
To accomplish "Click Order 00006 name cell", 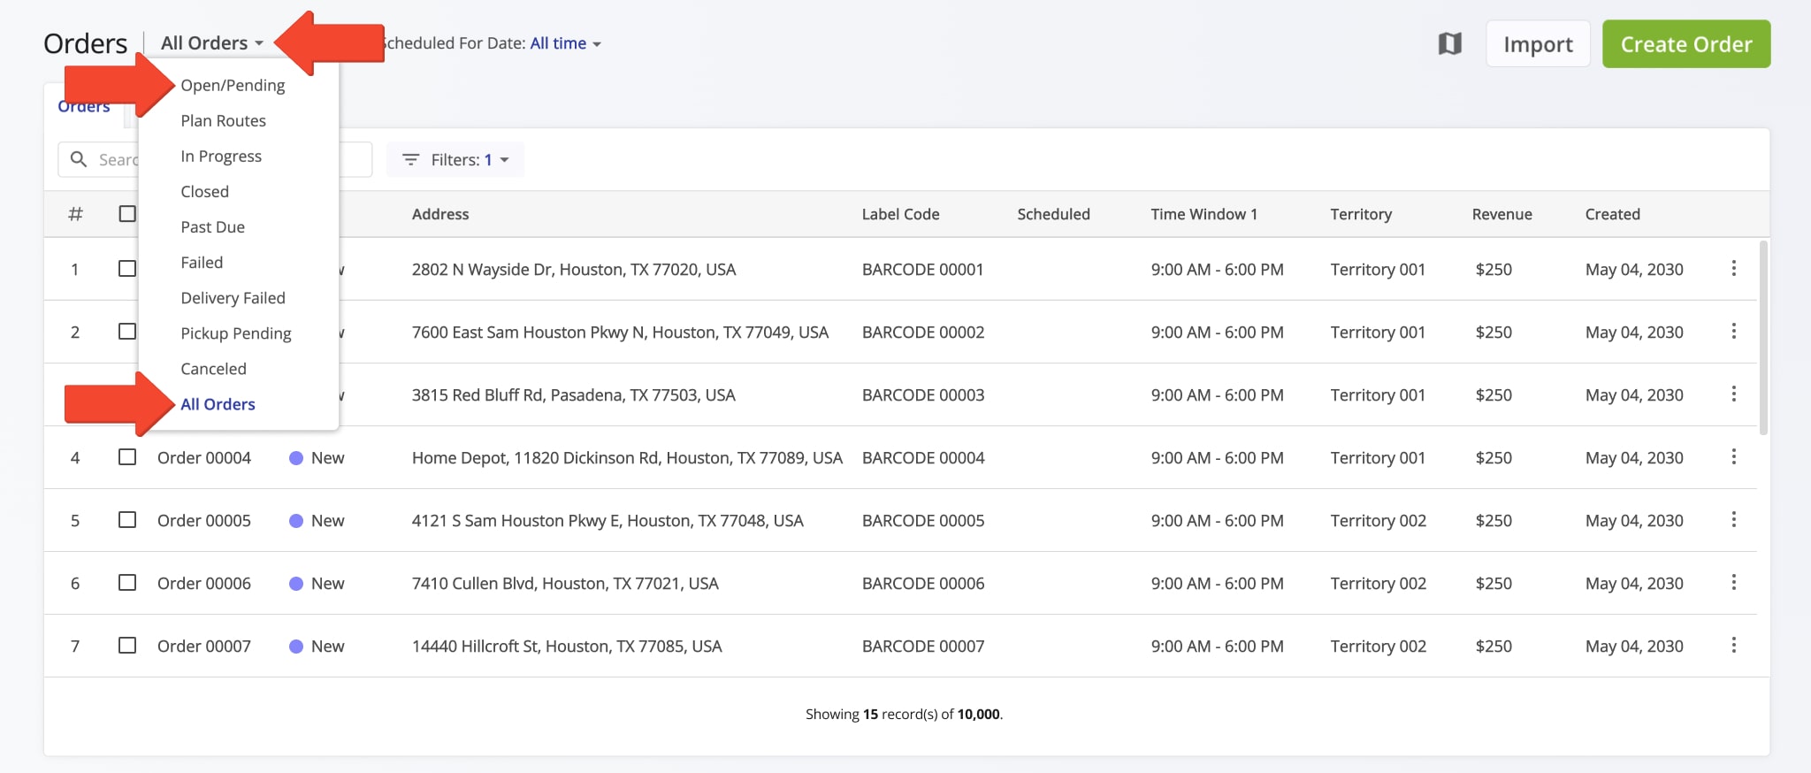I will pyautogui.click(x=204, y=583).
